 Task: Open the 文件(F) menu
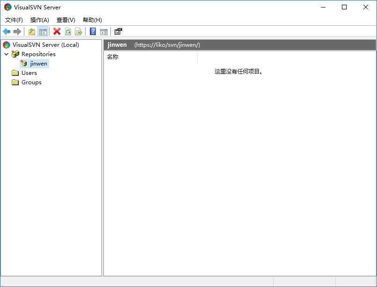coord(14,20)
